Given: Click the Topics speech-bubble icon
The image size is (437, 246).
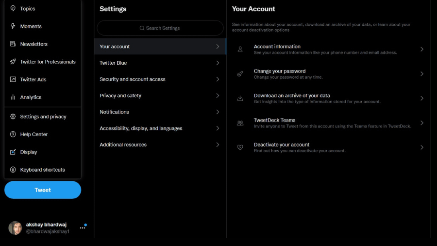Looking at the screenshot, I should click(x=13, y=8).
